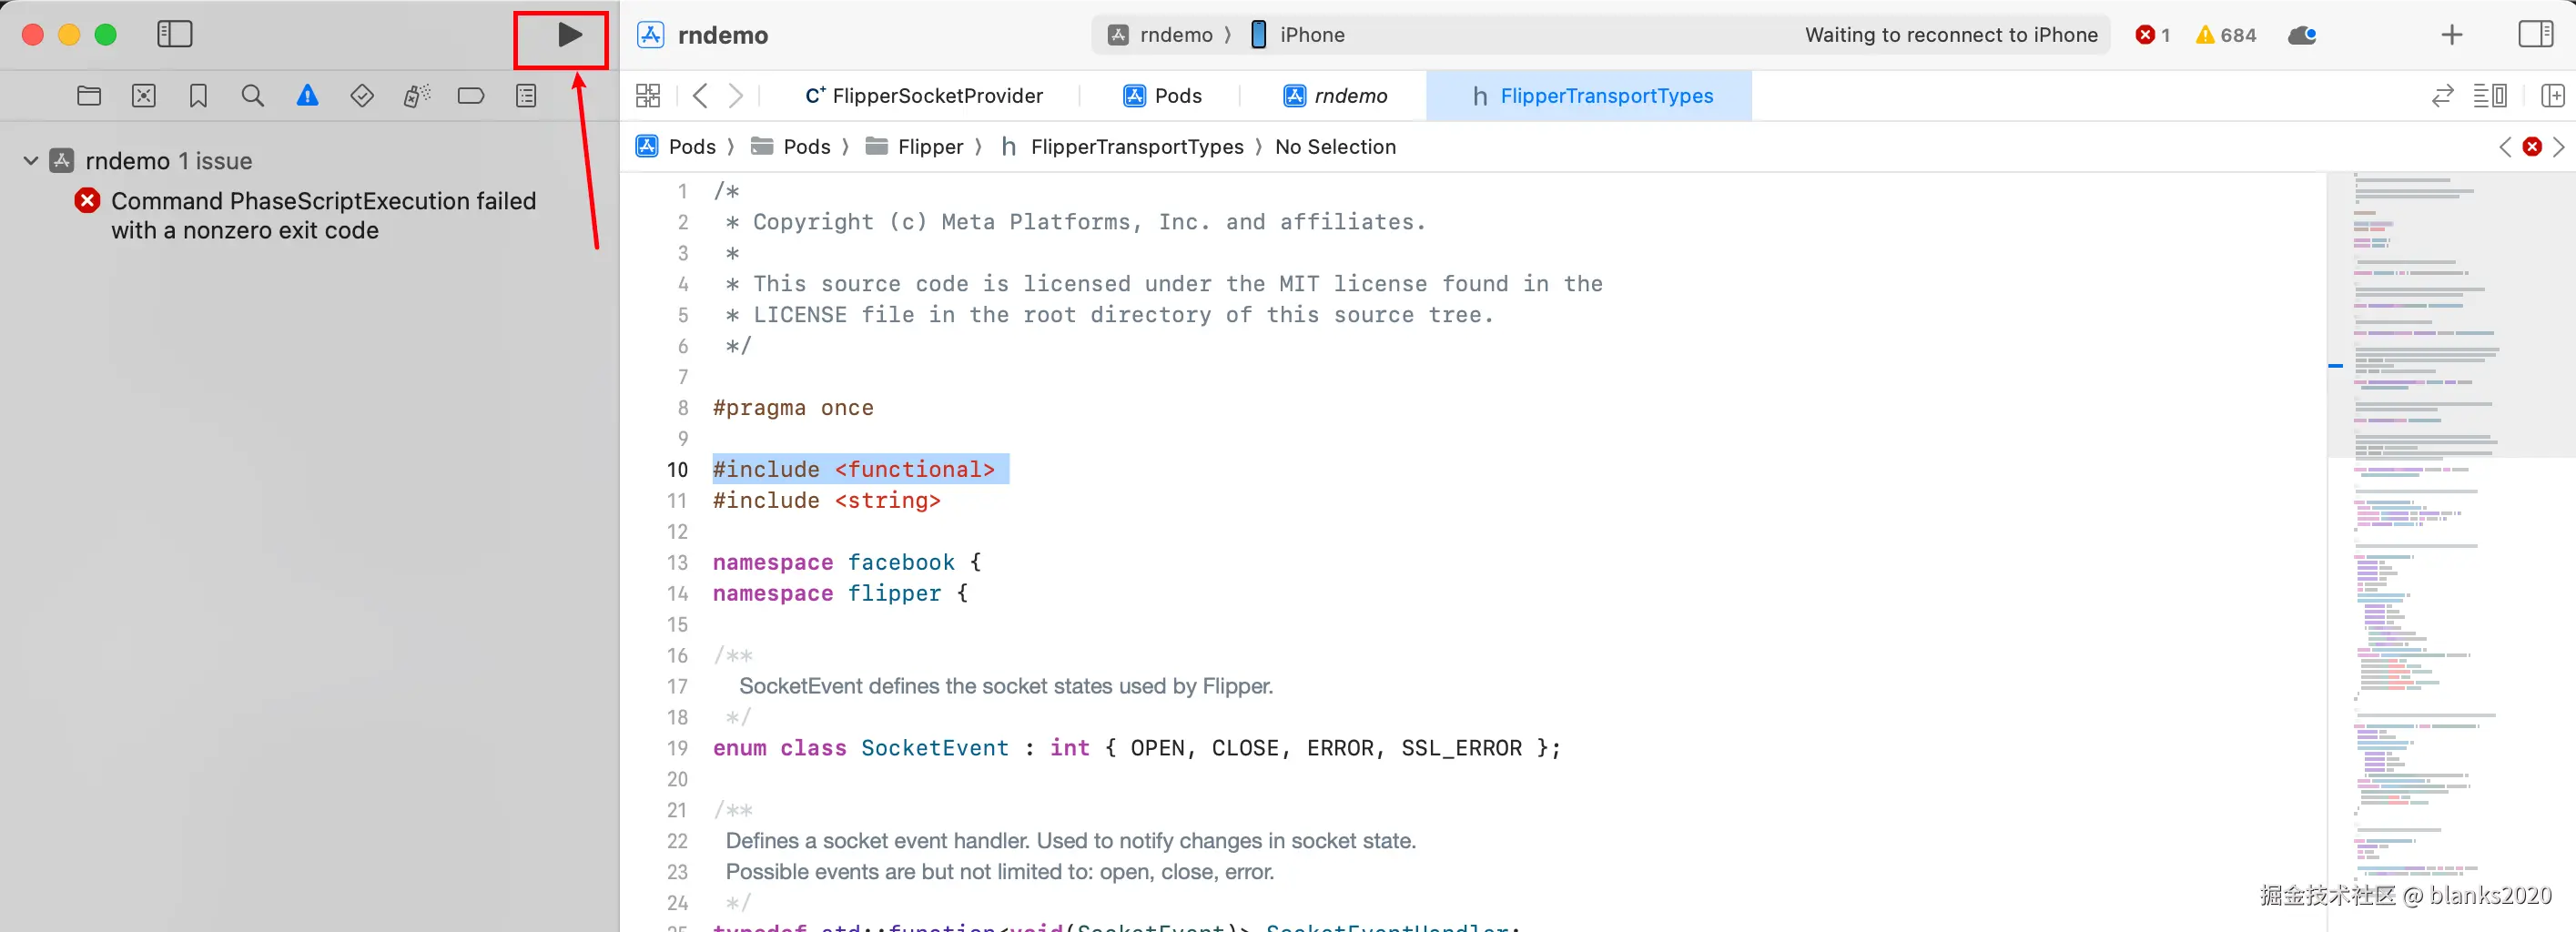Switch to the Pods tab
The width and height of the screenshot is (2576, 932).
point(1162,96)
